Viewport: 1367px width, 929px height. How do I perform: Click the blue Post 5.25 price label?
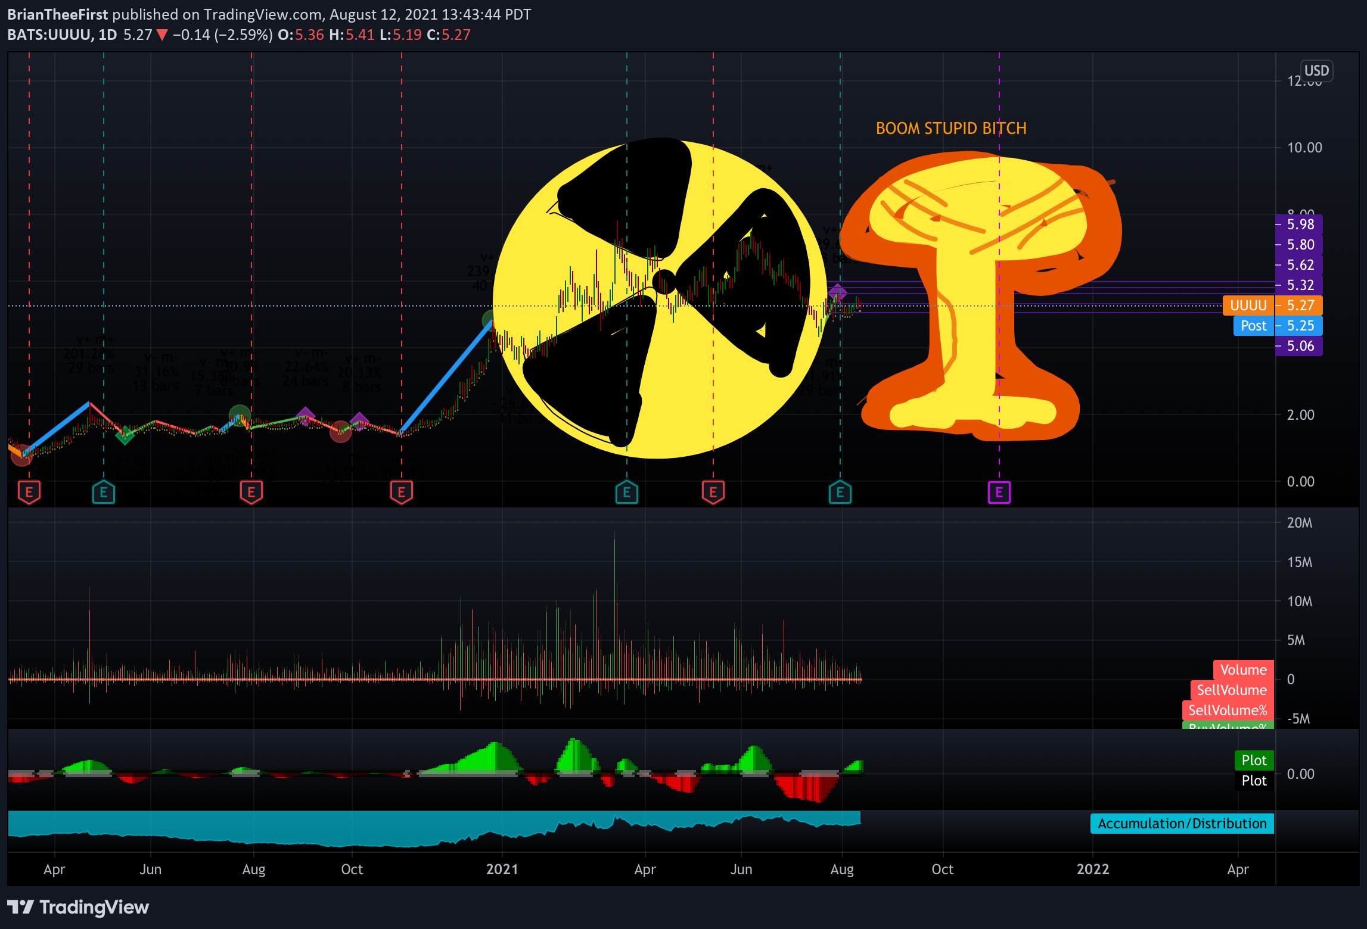1278,326
